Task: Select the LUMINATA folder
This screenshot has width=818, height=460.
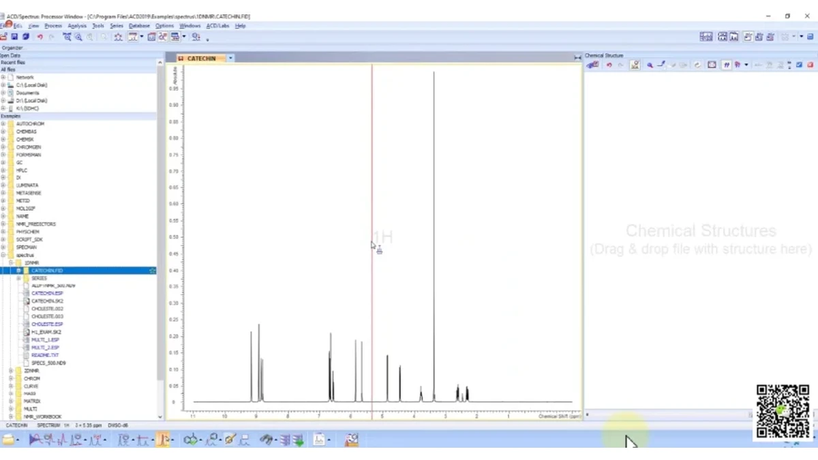Action: [27, 185]
